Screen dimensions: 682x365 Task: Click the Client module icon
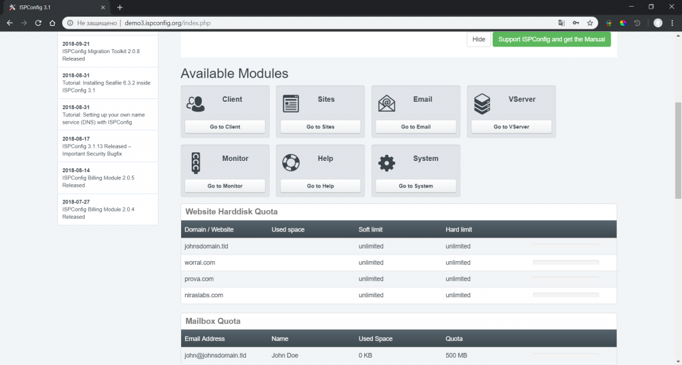tap(196, 104)
